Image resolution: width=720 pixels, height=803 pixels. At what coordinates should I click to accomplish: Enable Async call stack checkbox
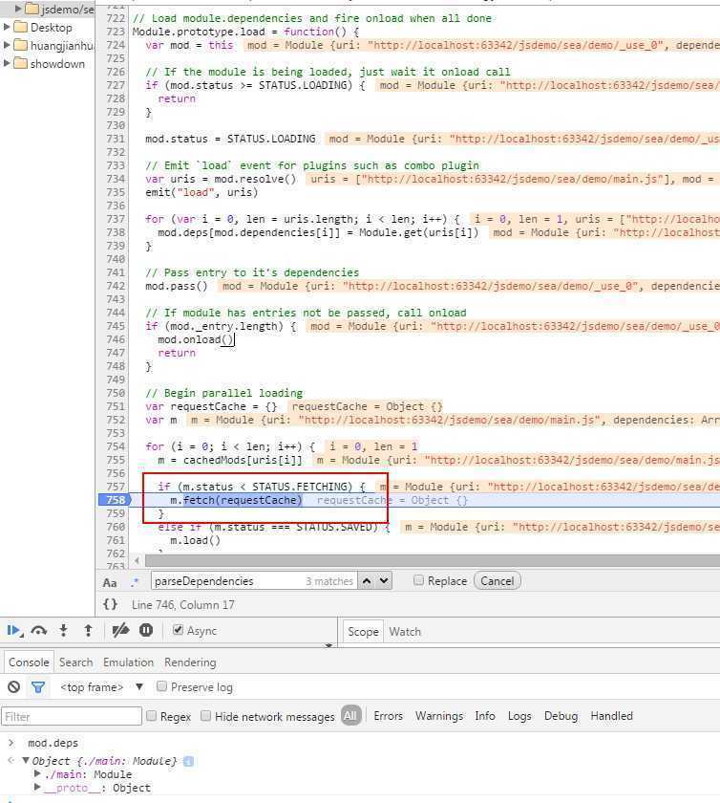[178, 630]
